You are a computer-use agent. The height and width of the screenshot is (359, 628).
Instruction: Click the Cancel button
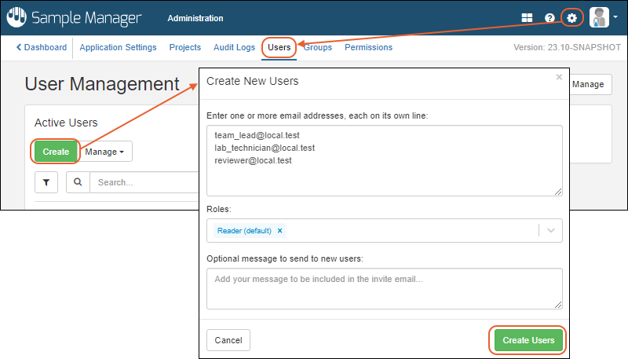(x=228, y=340)
